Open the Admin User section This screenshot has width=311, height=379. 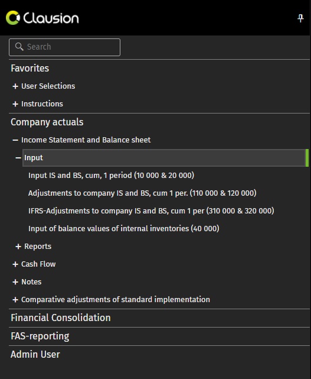(x=35, y=354)
